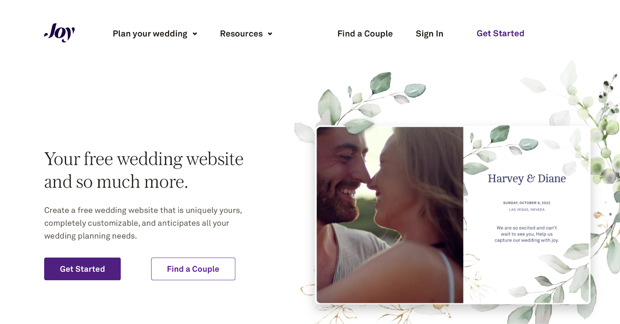Screen dimensions: 620x324
Task: Expand the arrow beside Plan your wedding
Action: 195,34
